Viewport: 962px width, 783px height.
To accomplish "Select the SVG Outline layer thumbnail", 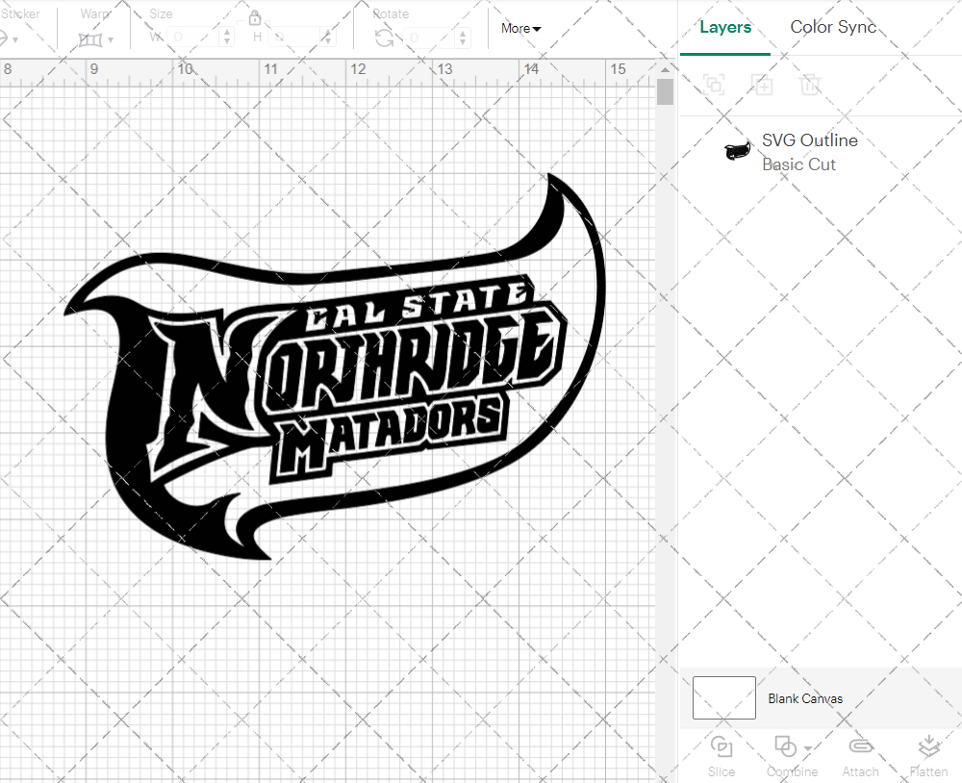I will click(x=737, y=150).
